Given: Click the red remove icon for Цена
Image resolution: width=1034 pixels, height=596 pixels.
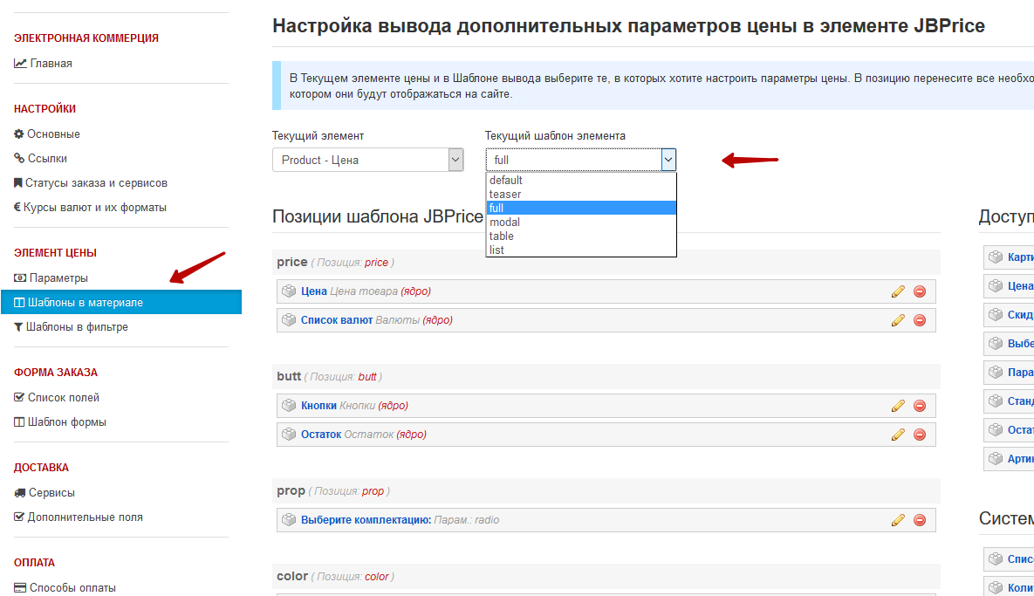Looking at the screenshot, I should tap(919, 291).
